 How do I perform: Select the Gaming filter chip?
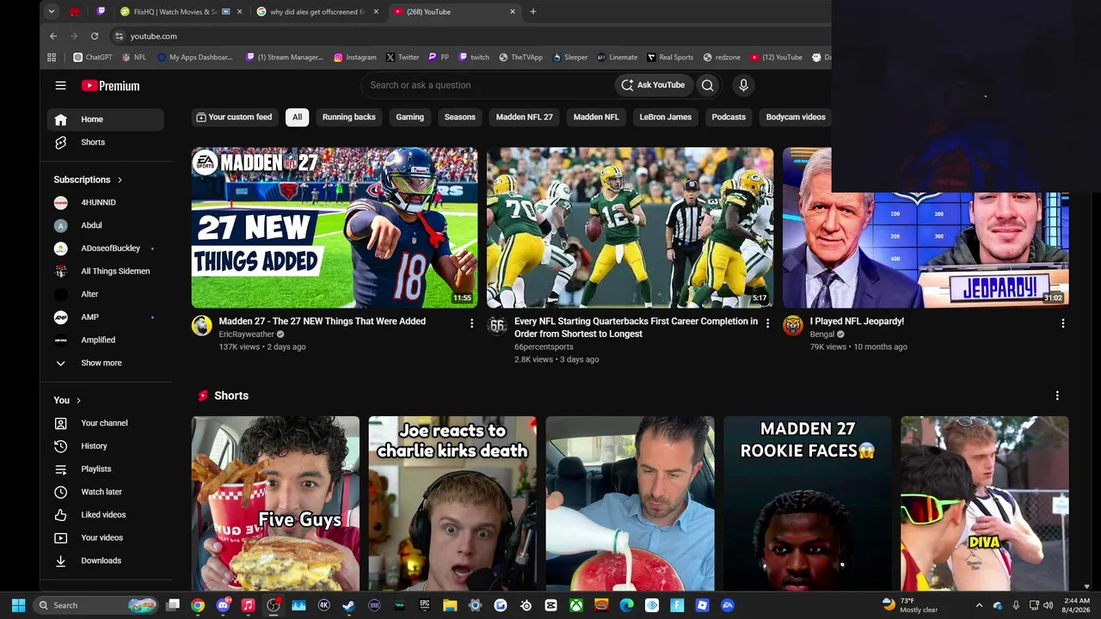[x=409, y=117]
